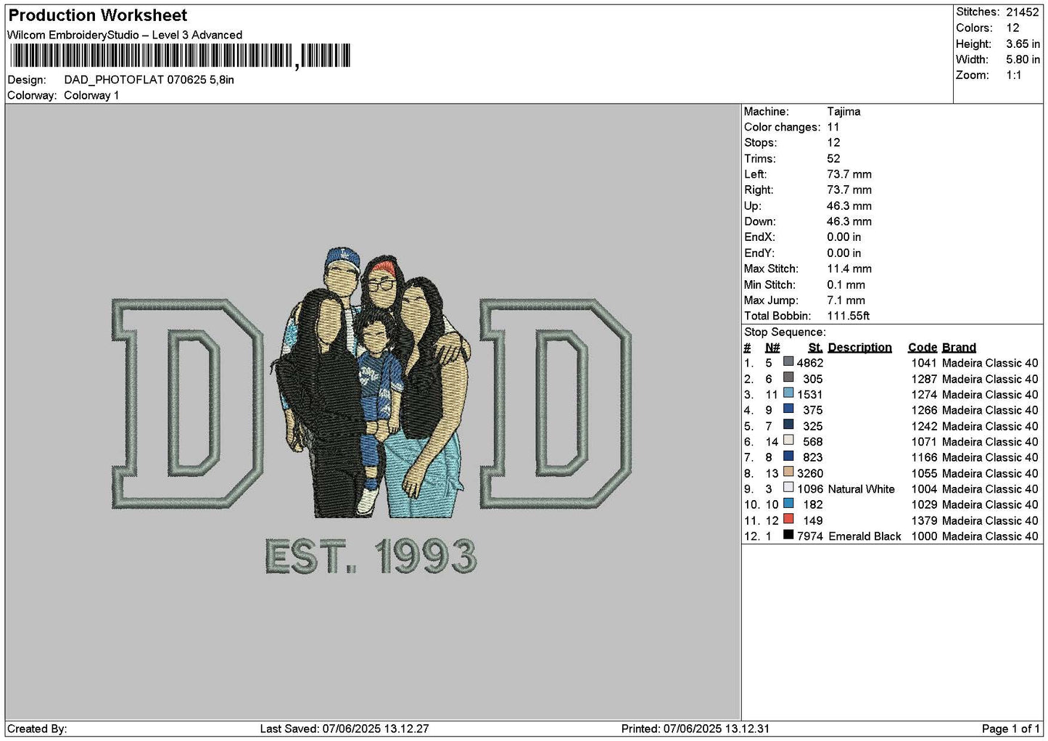This screenshot has height=741, width=1048.
Task: Click stitch count 3260 in stop 8
Action: [x=810, y=473]
